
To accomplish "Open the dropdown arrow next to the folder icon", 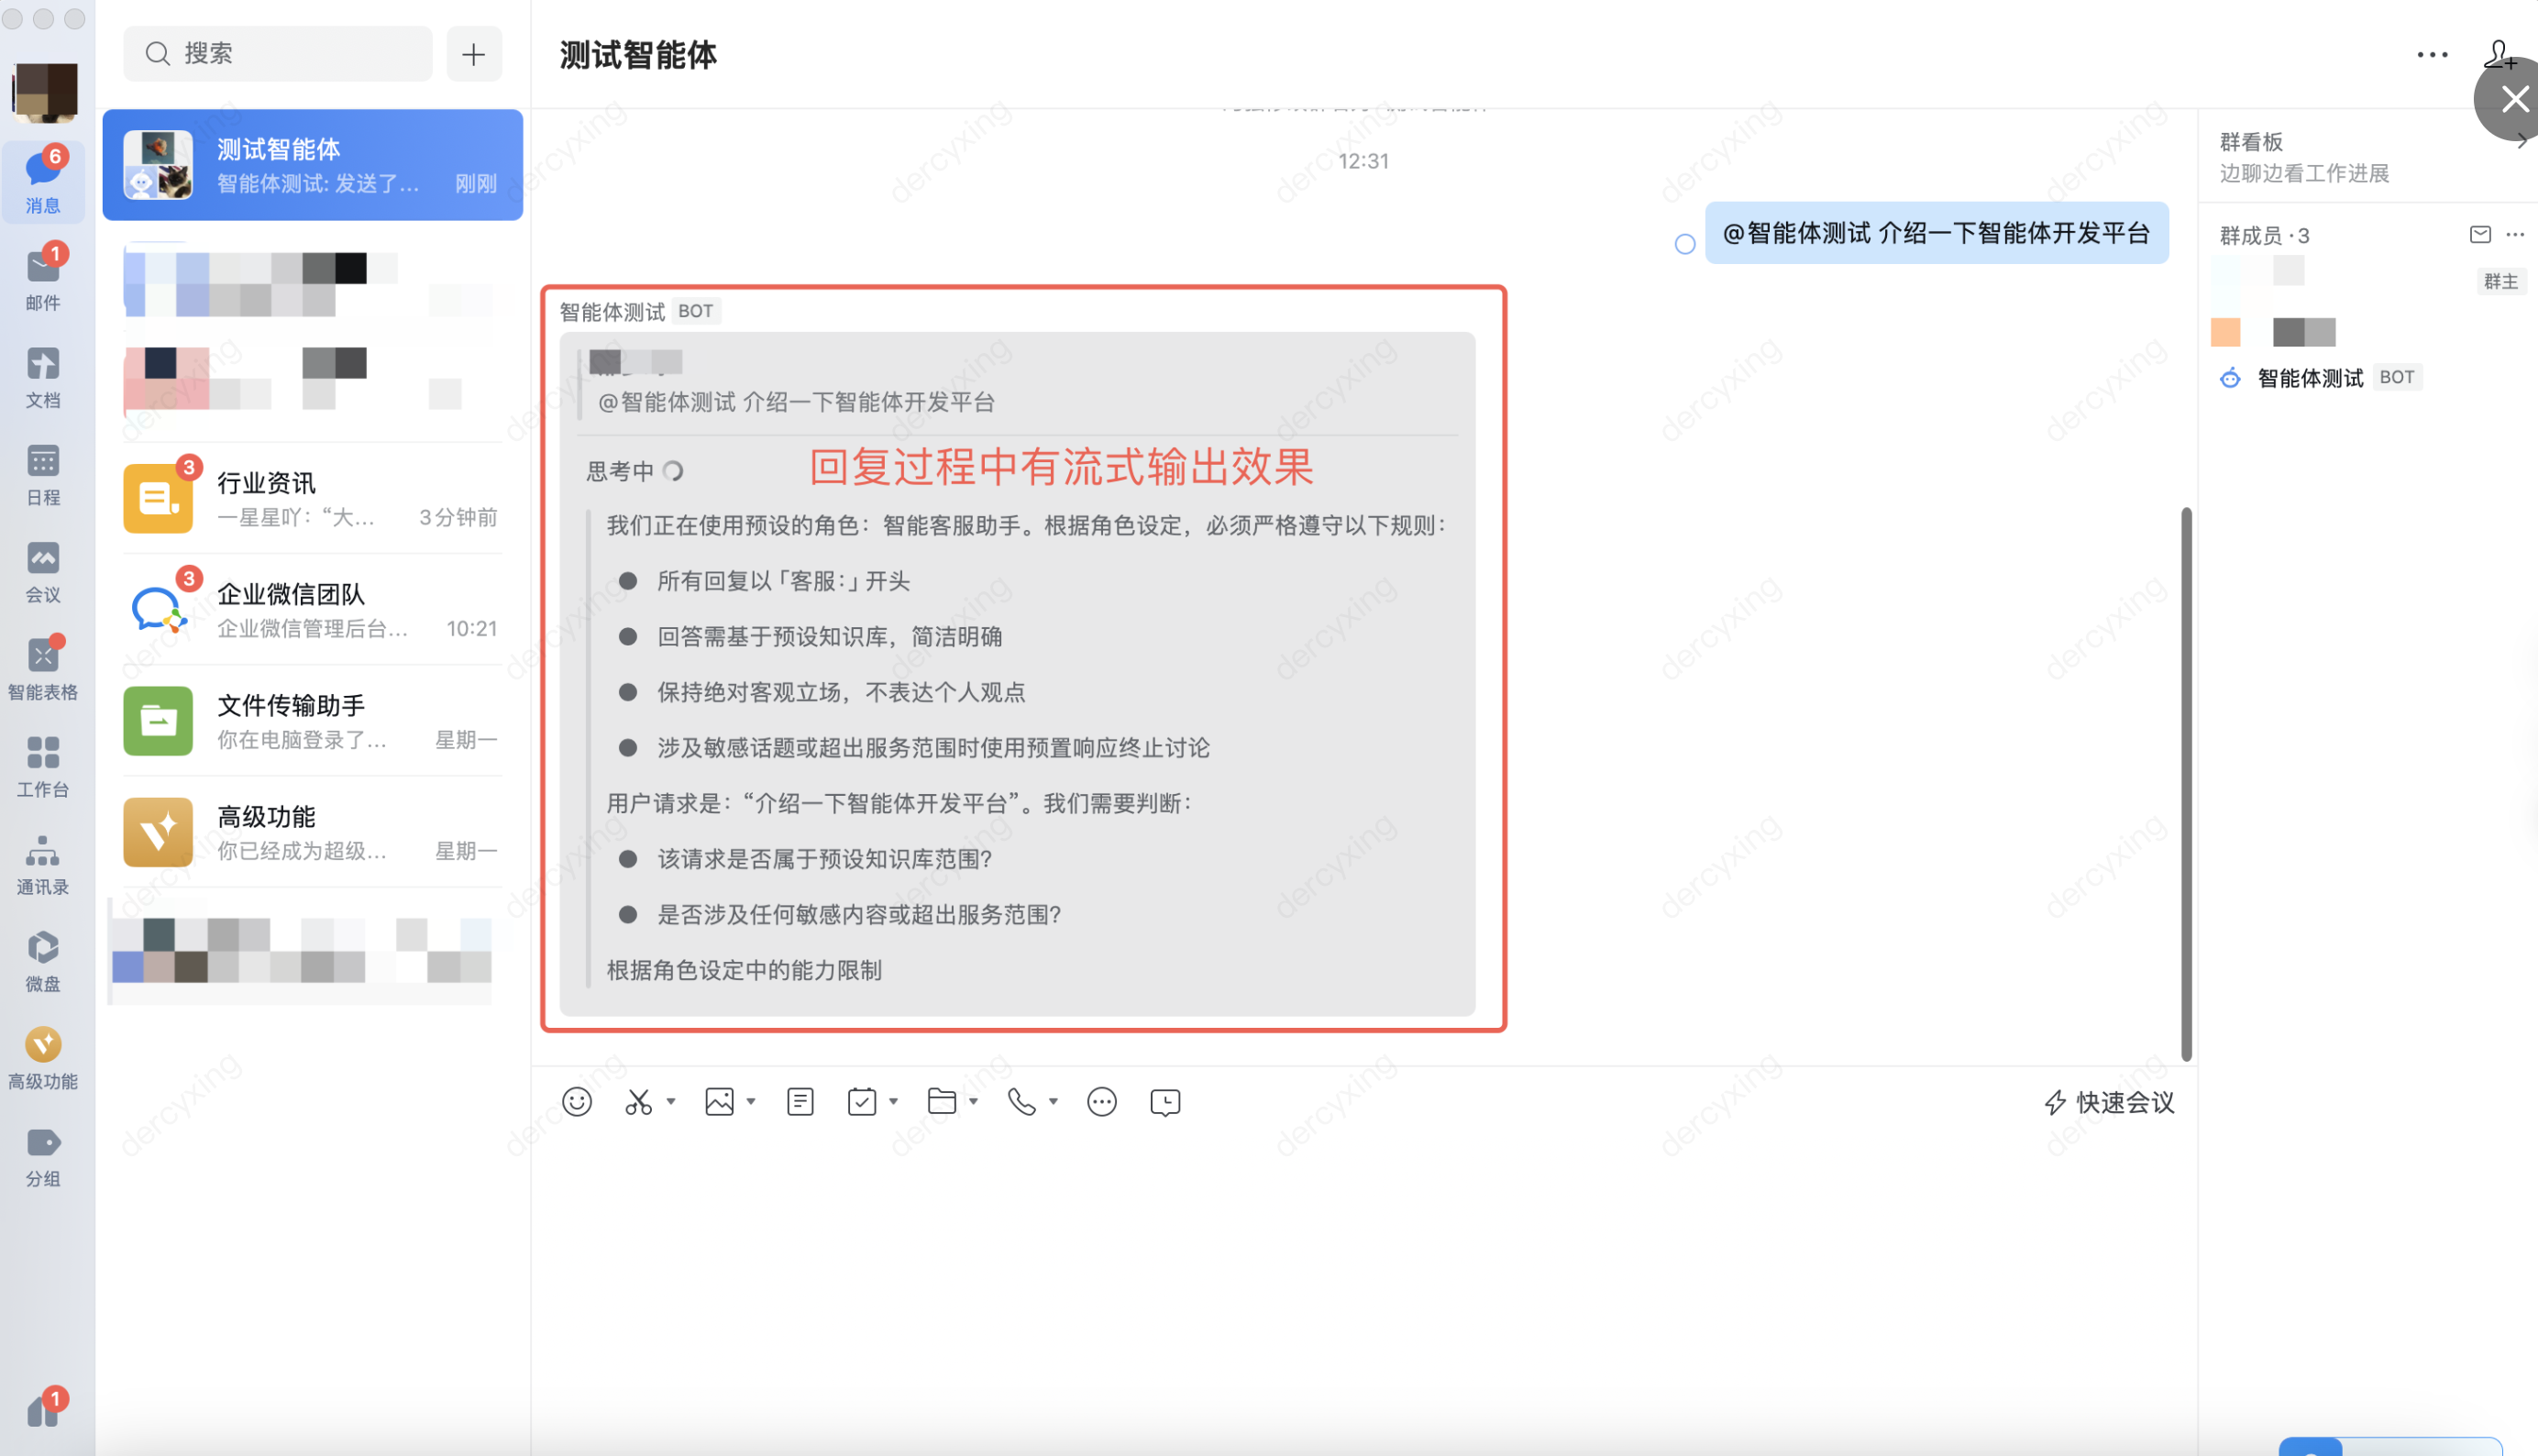I will pyautogui.click(x=973, y=1102).
